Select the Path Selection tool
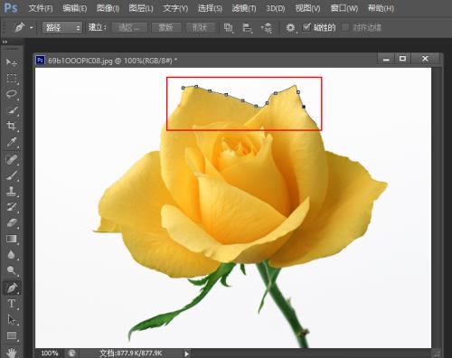This screenshot has height=358, width=452. 12,319
